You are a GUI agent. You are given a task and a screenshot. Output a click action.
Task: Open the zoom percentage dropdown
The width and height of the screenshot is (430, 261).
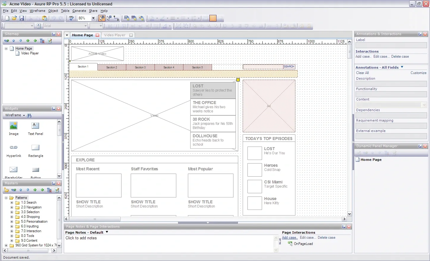point(93,18)
